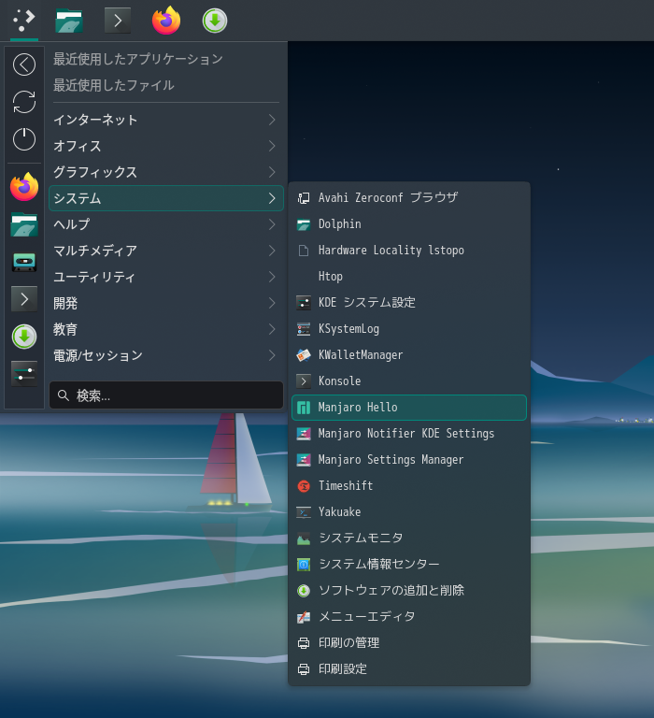This screenshot has width=654, height=718.
Task: Select the ユーティリティ category label
Action: pos(94,277)
